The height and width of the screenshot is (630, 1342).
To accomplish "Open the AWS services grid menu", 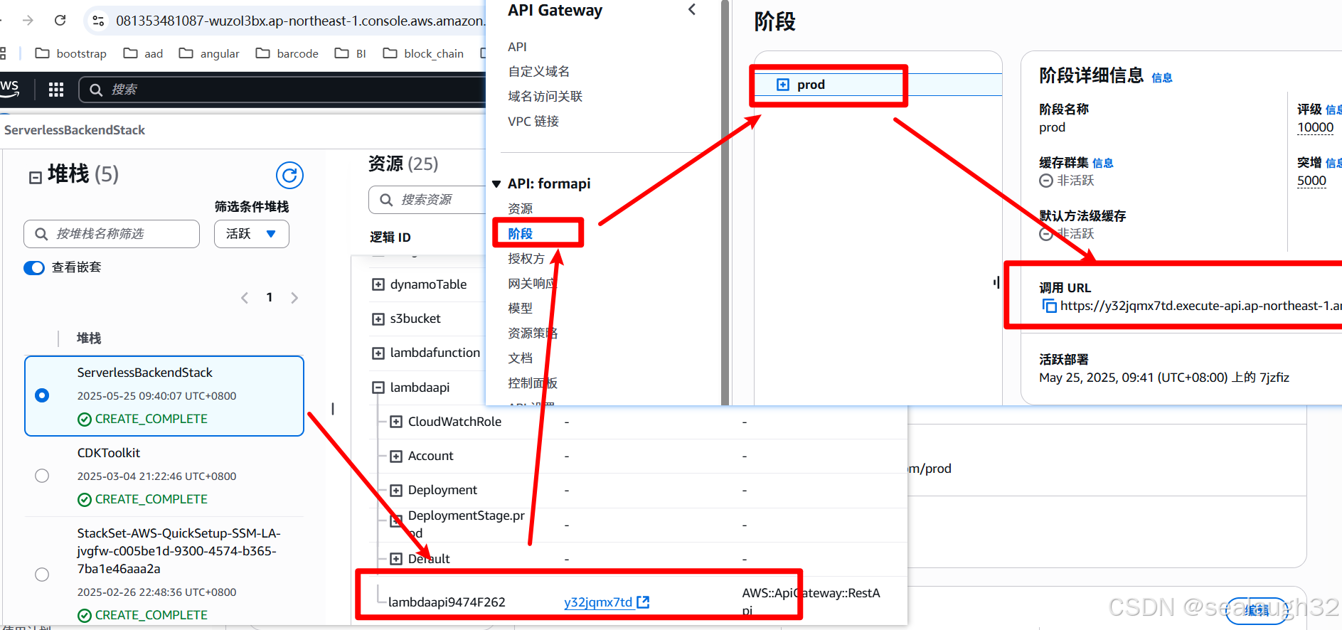I will tap(56, 90).
